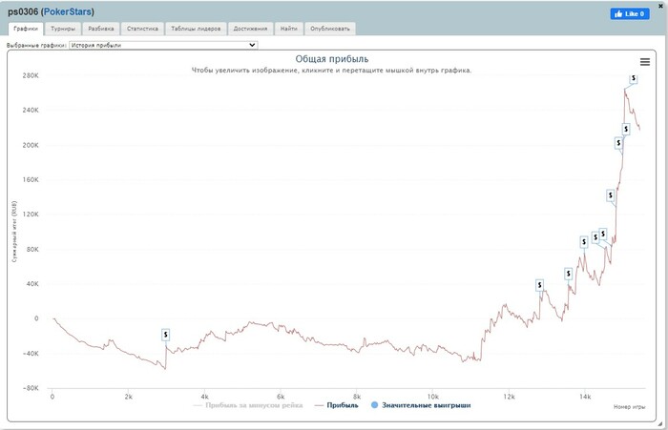This screenshot has height=430, width=668.
Task: Click the dollar win marker near game 3k
Action: 166,335
